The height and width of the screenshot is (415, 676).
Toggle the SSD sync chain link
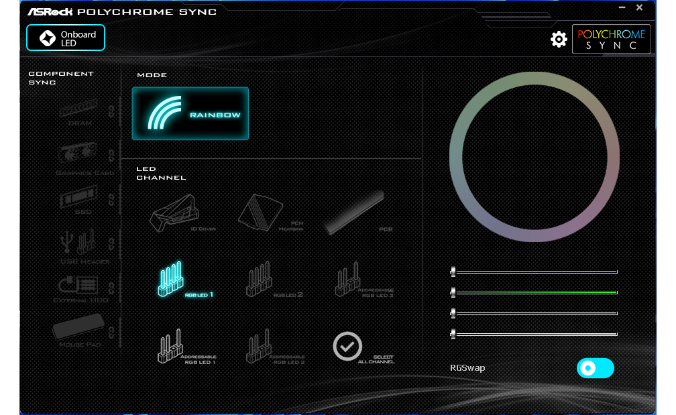111,200
